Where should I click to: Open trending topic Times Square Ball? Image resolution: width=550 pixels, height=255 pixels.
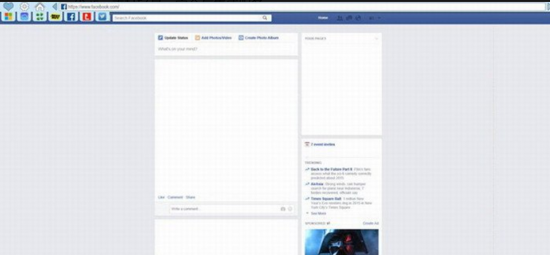[x=326, y=199]
